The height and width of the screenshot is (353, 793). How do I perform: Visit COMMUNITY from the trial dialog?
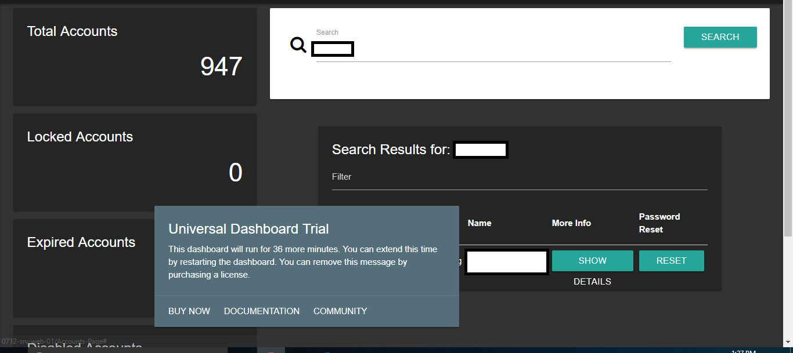[x=340, y=311]
